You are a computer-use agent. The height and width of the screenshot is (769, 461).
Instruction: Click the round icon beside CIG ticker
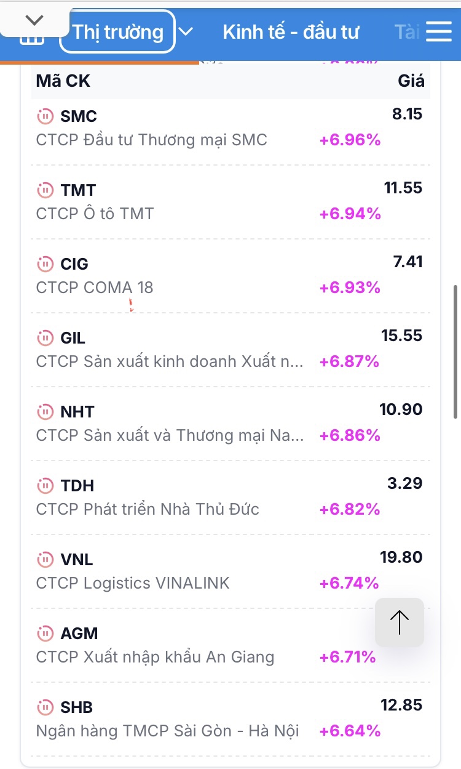point(45,264)
